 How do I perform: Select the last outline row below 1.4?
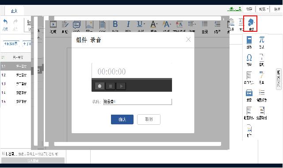(15, 101)
